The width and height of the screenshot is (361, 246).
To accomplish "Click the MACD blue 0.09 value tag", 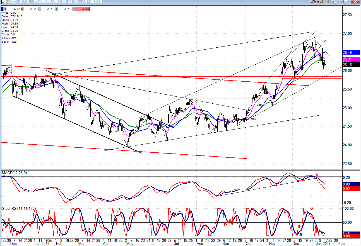I will point(351,184).
